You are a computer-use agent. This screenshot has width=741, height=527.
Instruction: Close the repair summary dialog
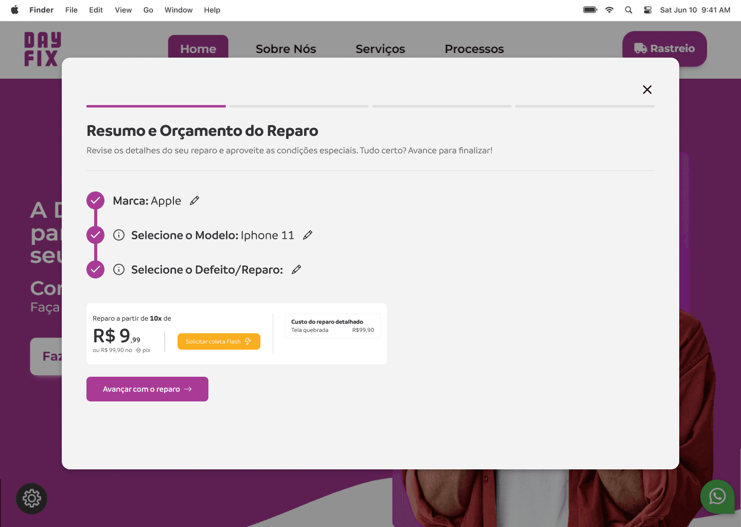pos(647,90)
